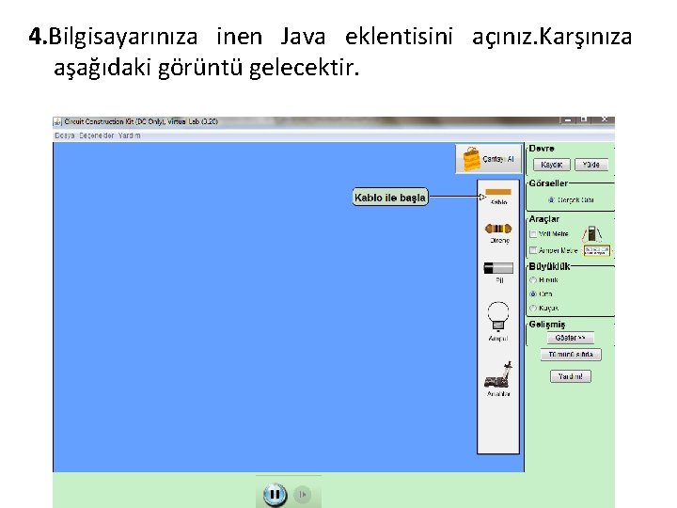
Task: Click the 'Kablo ile başla' hint bubble
Action: click(390, 197)
